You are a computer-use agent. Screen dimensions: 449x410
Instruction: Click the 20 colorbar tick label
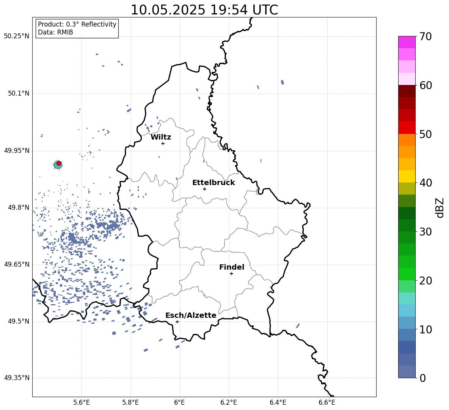426,281
